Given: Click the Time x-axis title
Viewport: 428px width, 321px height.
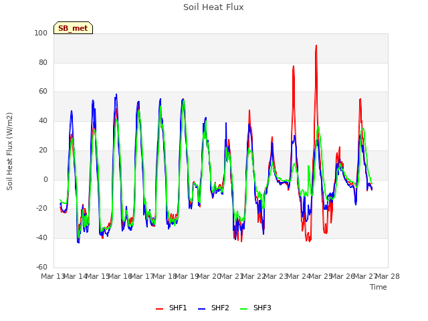Looking at the screenshot, I should tap(379, 287).
